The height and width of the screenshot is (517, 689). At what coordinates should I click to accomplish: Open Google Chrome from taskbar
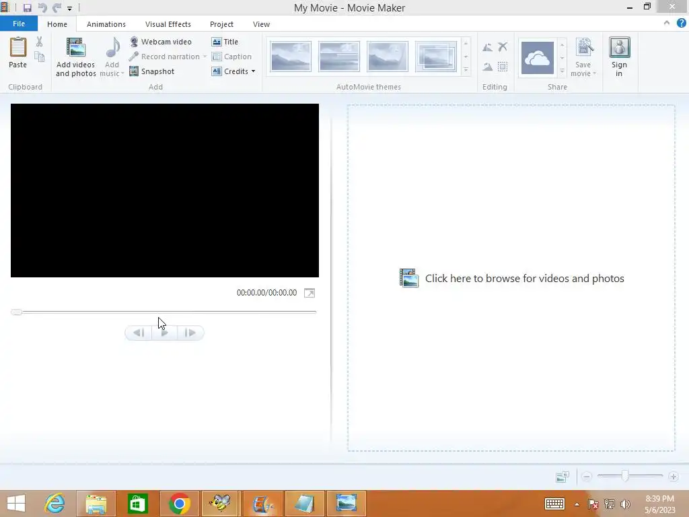pyautogui.click(x=179, y=504)
